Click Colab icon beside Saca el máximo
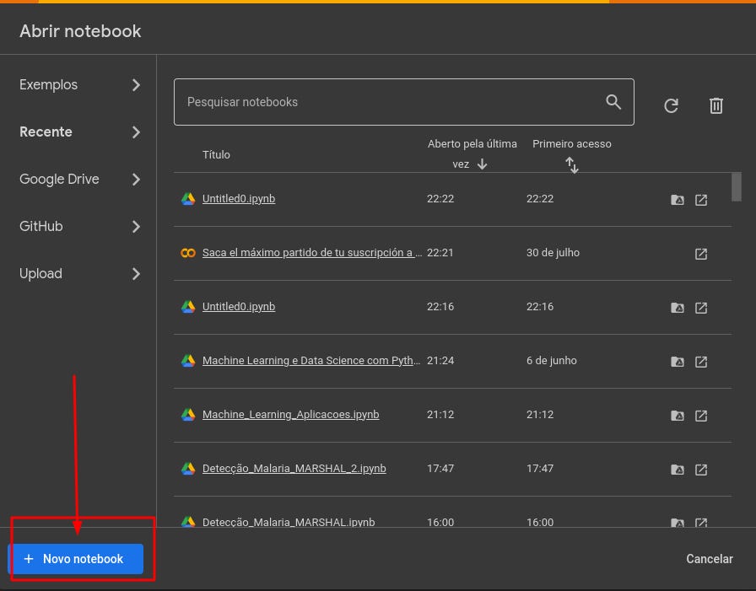This screenshot has height=591, width=756. [x=188, y=252]
